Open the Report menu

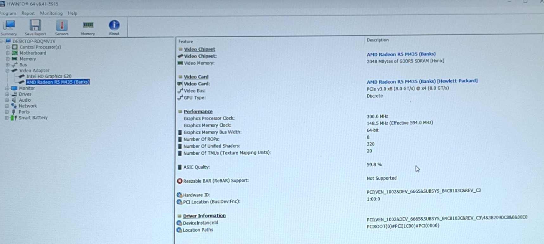click(x=28, y=13)
